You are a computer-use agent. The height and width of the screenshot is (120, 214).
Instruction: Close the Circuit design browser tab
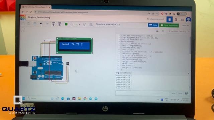[49, 7]
